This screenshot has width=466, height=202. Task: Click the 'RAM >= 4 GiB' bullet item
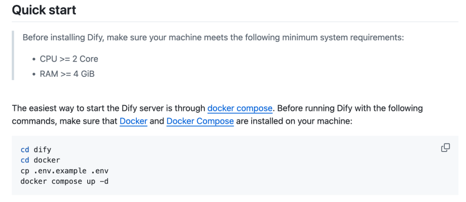tap(67, 74)
